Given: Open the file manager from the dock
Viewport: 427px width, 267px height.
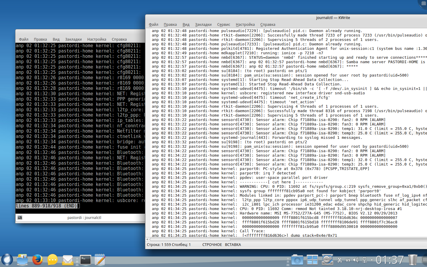Looking at the screenshot, I should click(x=22, y=260).
